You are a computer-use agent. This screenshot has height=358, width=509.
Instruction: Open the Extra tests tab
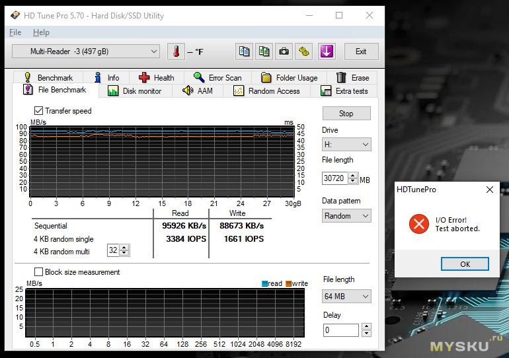click(x=344, y=91)
